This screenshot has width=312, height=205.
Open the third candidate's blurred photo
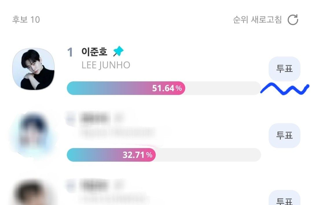(32, 193)
